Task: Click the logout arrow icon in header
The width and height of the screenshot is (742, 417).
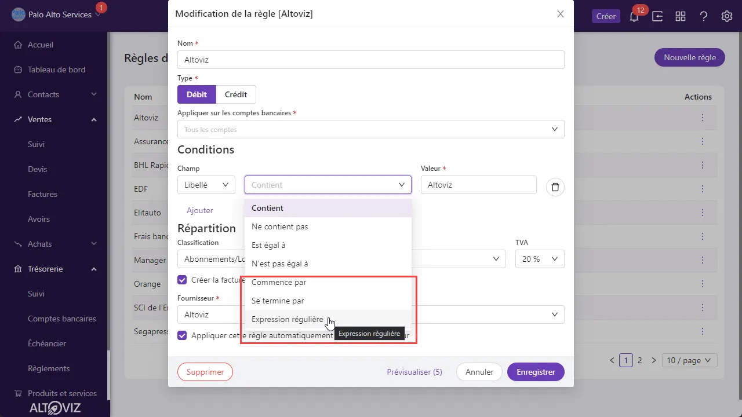Action: click(657, 16)
